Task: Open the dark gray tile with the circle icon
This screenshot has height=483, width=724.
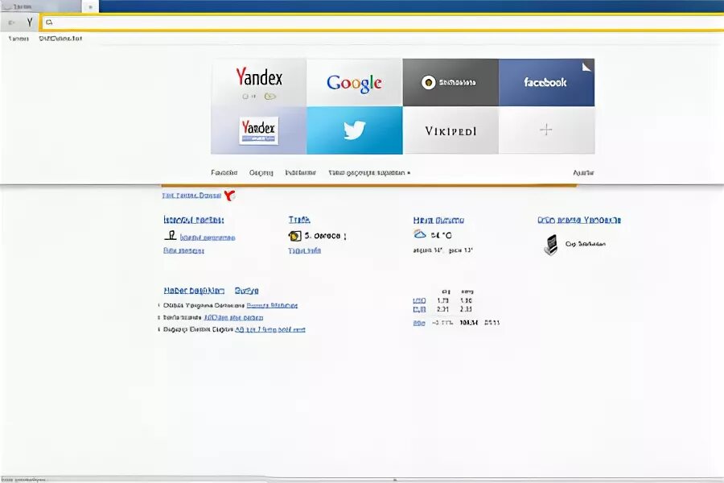Action: click(x=450, y=82)
